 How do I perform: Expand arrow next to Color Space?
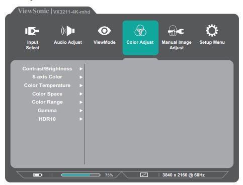81,94
